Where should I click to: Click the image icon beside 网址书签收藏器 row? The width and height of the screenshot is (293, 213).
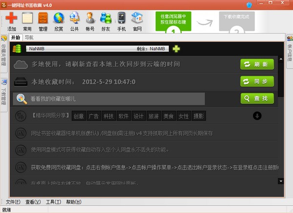tap(21, 133)
